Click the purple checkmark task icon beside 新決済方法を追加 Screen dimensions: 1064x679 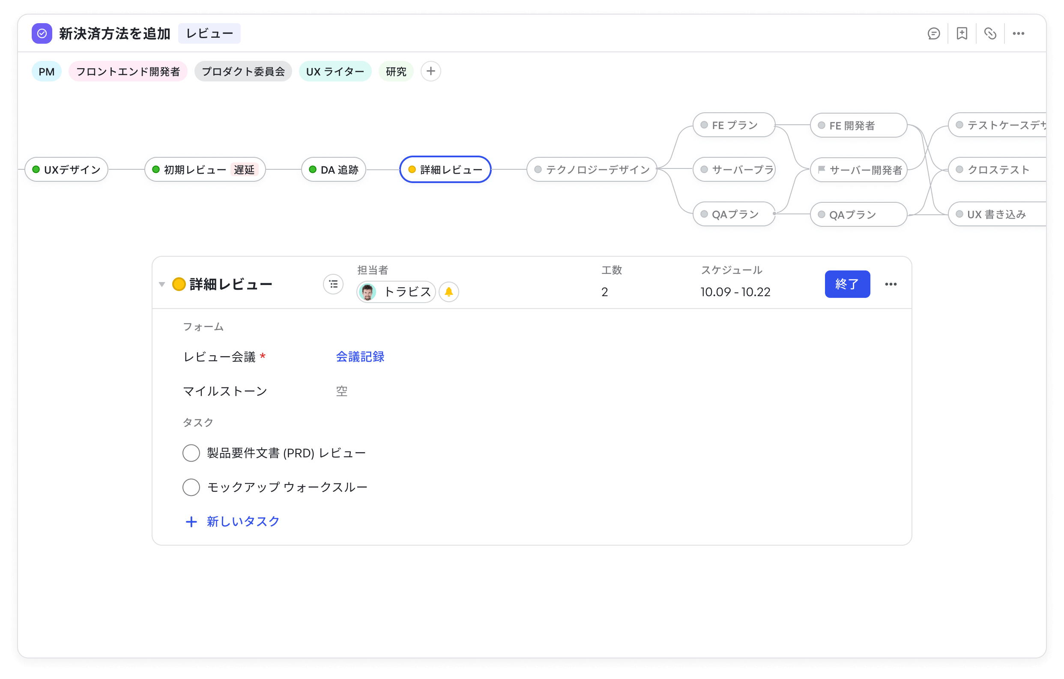tap(42, 33)
